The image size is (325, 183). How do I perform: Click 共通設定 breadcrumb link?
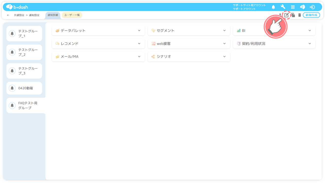[19, 15]
